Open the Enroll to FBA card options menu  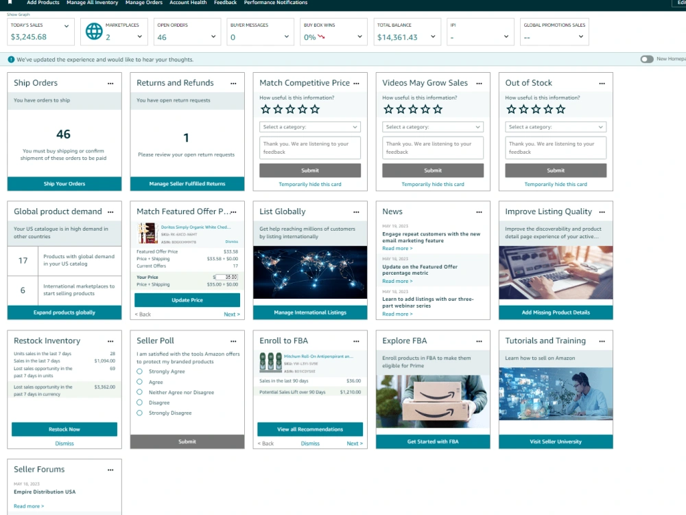pos(357,341)
